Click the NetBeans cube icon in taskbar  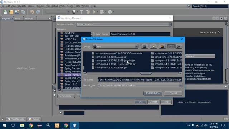(x=74, y=125)
